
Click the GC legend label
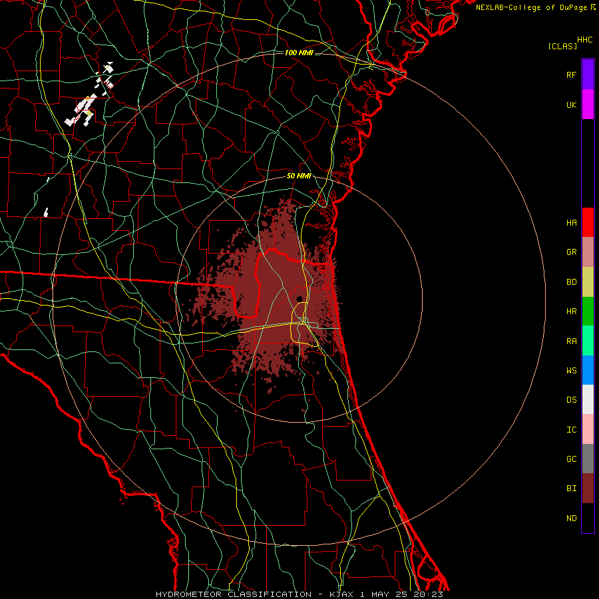tap(571, 459)
